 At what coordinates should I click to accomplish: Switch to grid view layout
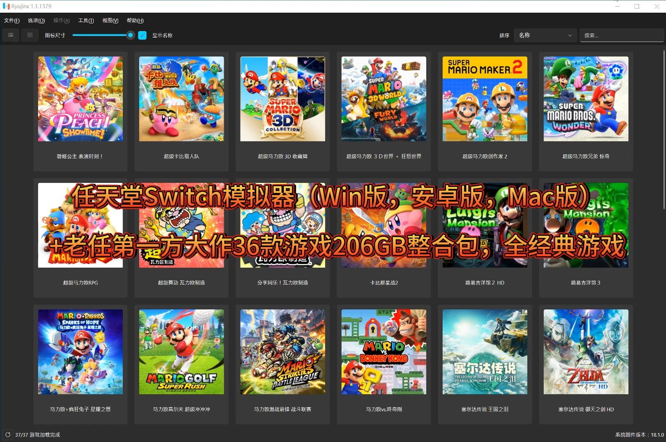(x=30, y=35)
